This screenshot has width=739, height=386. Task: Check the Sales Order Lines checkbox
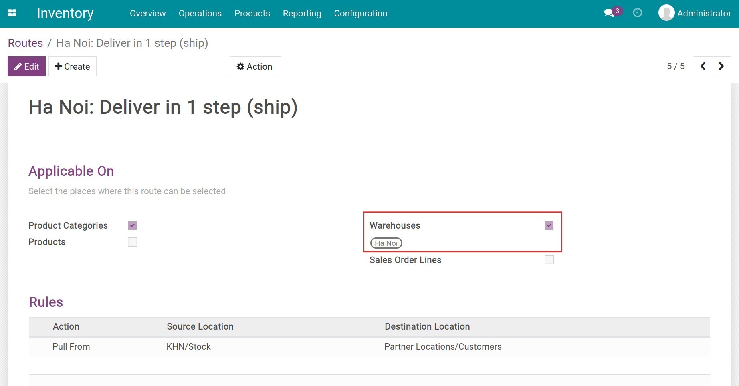[549, 260]
